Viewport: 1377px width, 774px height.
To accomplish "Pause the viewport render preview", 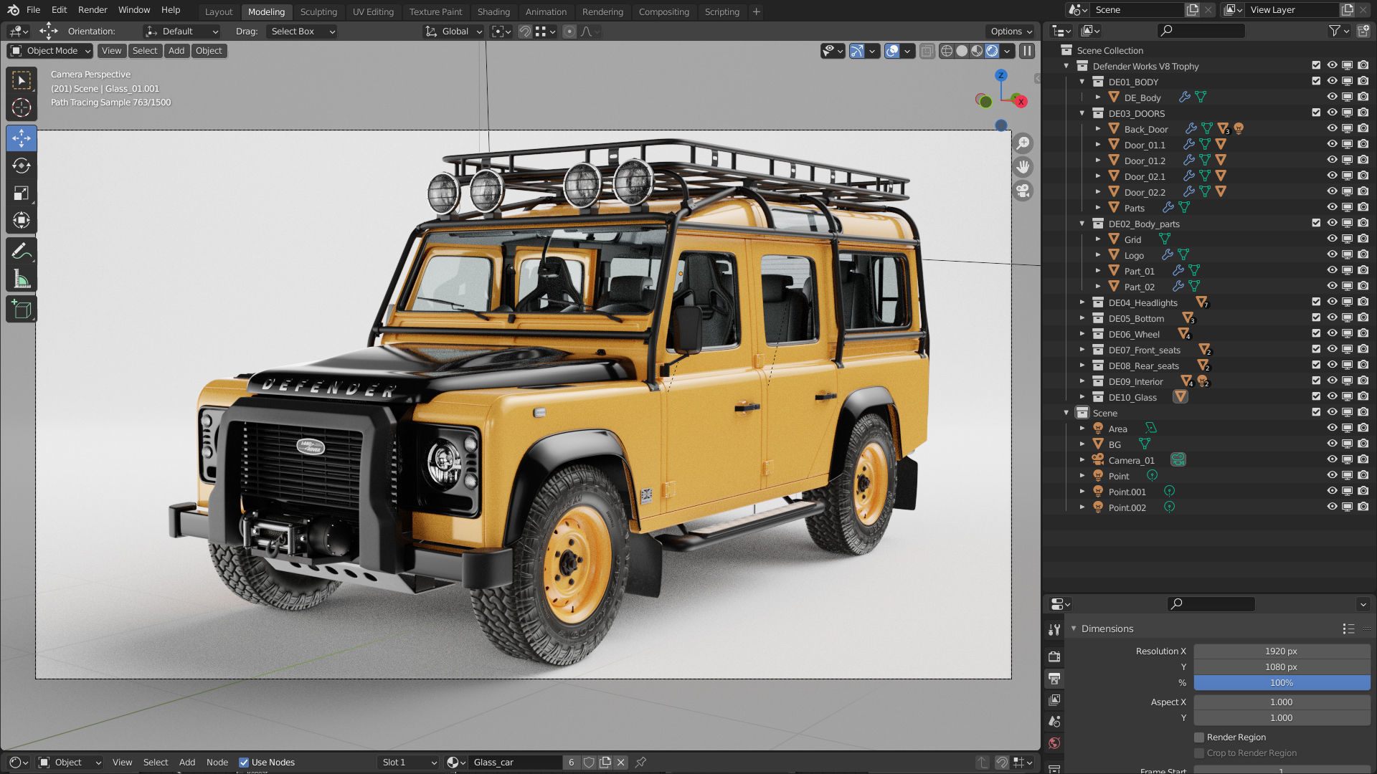I will point(1027,51).
